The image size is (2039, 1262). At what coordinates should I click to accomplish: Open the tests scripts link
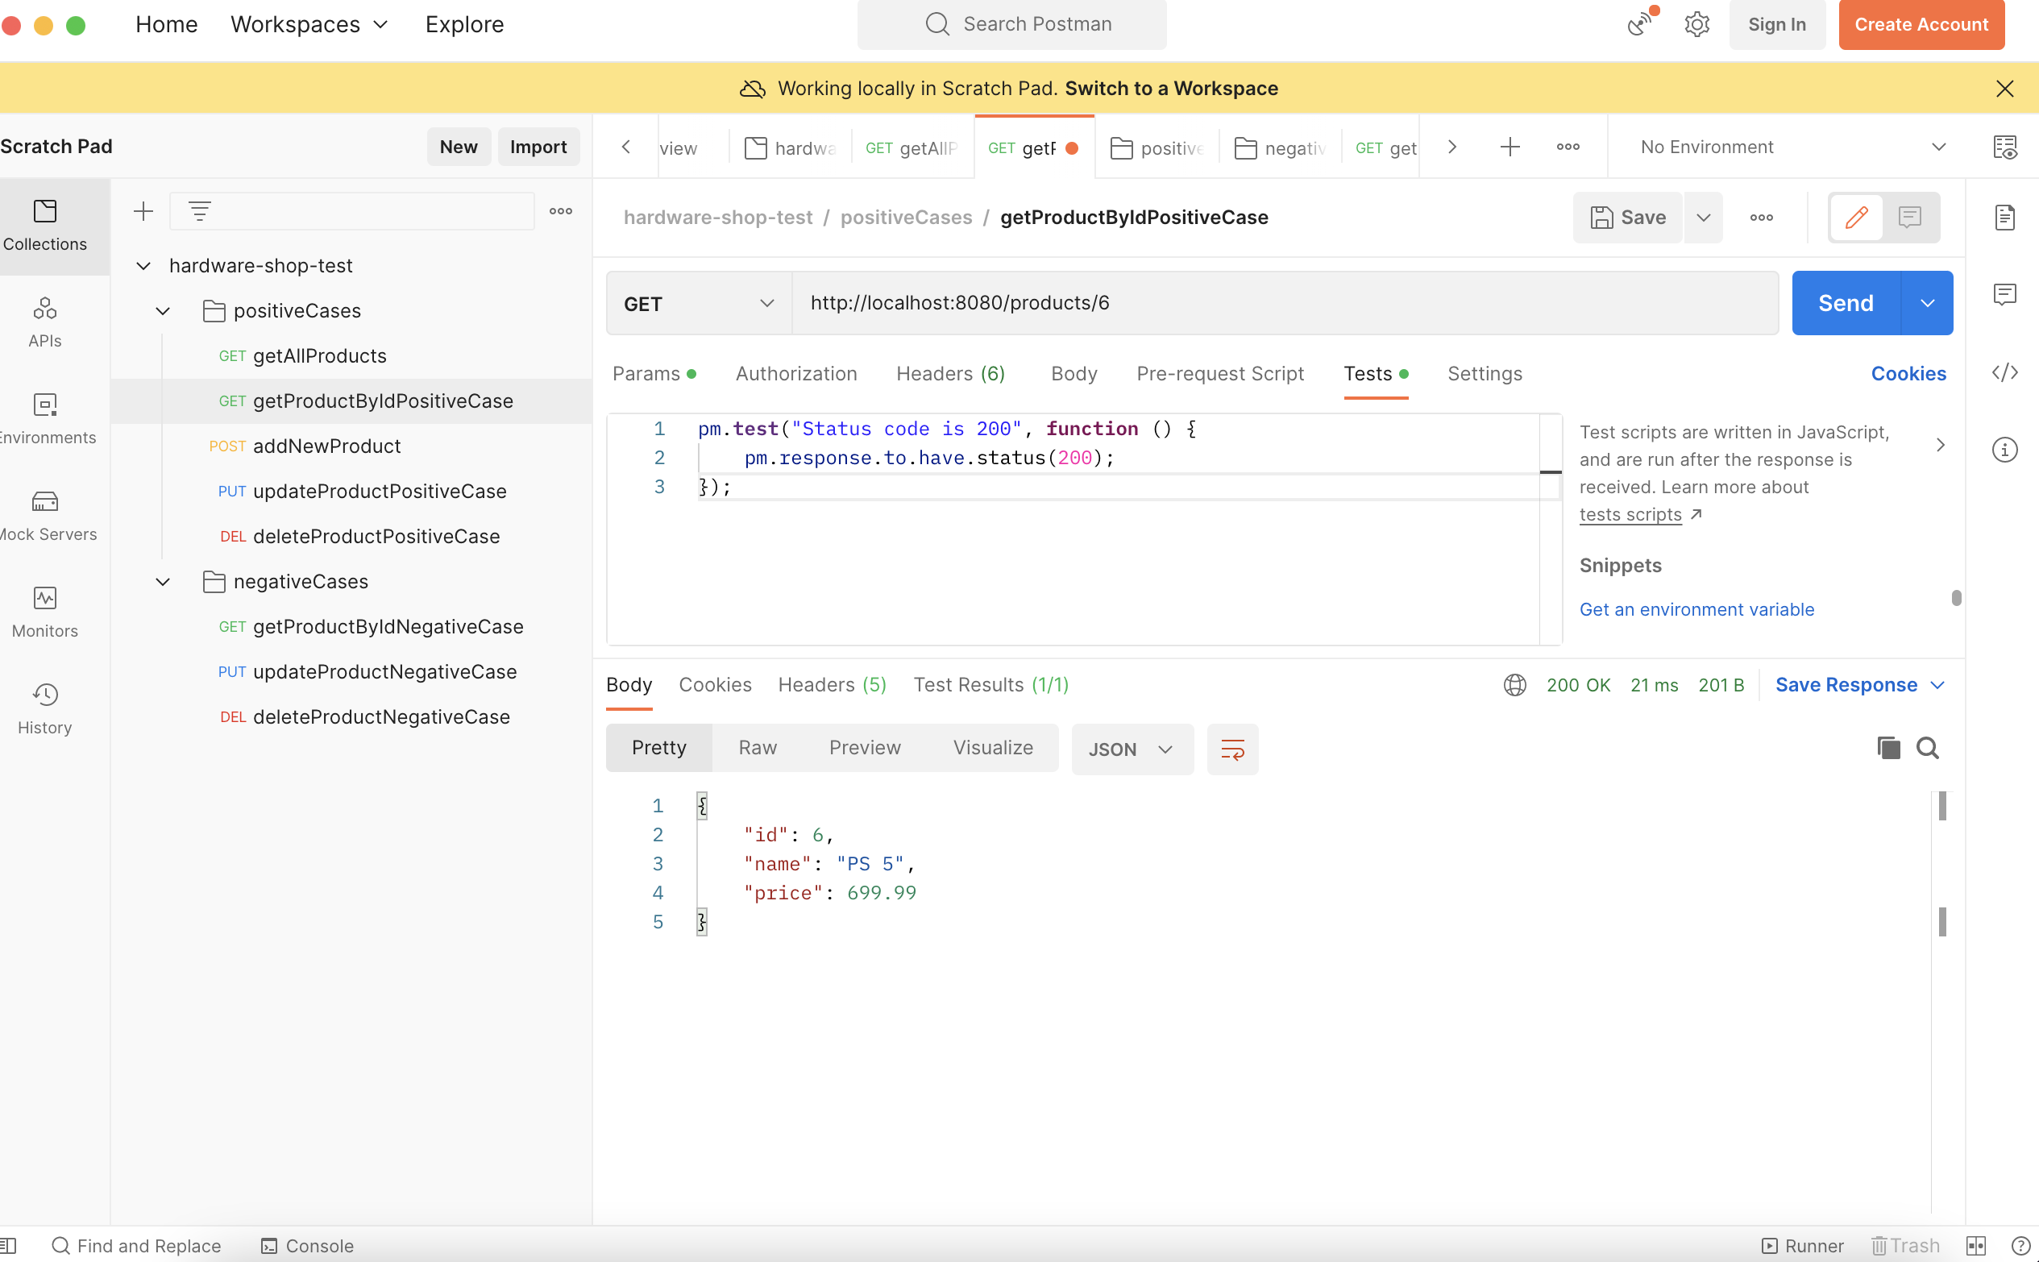(1630, 515)
